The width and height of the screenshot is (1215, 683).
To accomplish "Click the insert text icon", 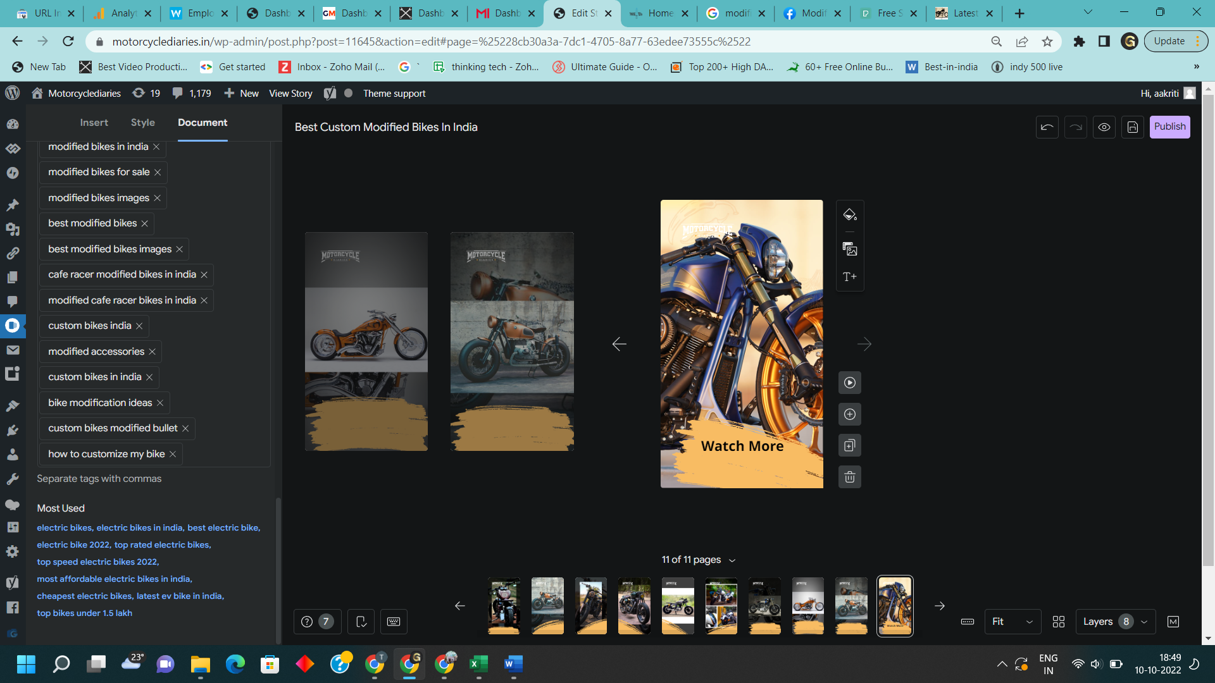I will [850, 277].
